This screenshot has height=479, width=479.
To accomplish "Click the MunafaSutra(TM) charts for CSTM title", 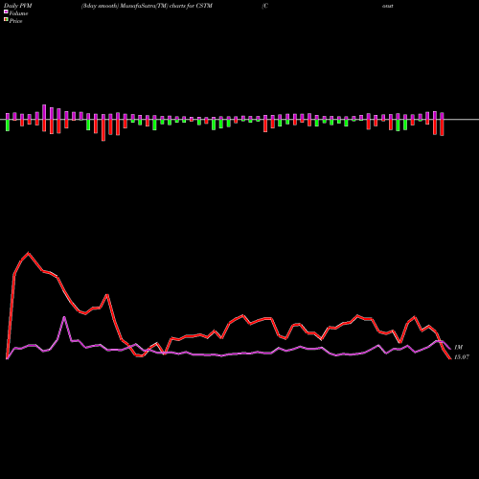I will click(x=147, y=6).
